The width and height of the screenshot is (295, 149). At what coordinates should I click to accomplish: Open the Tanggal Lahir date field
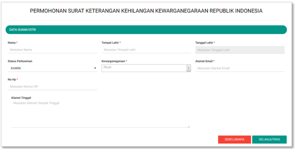click(x=240, y=50)
